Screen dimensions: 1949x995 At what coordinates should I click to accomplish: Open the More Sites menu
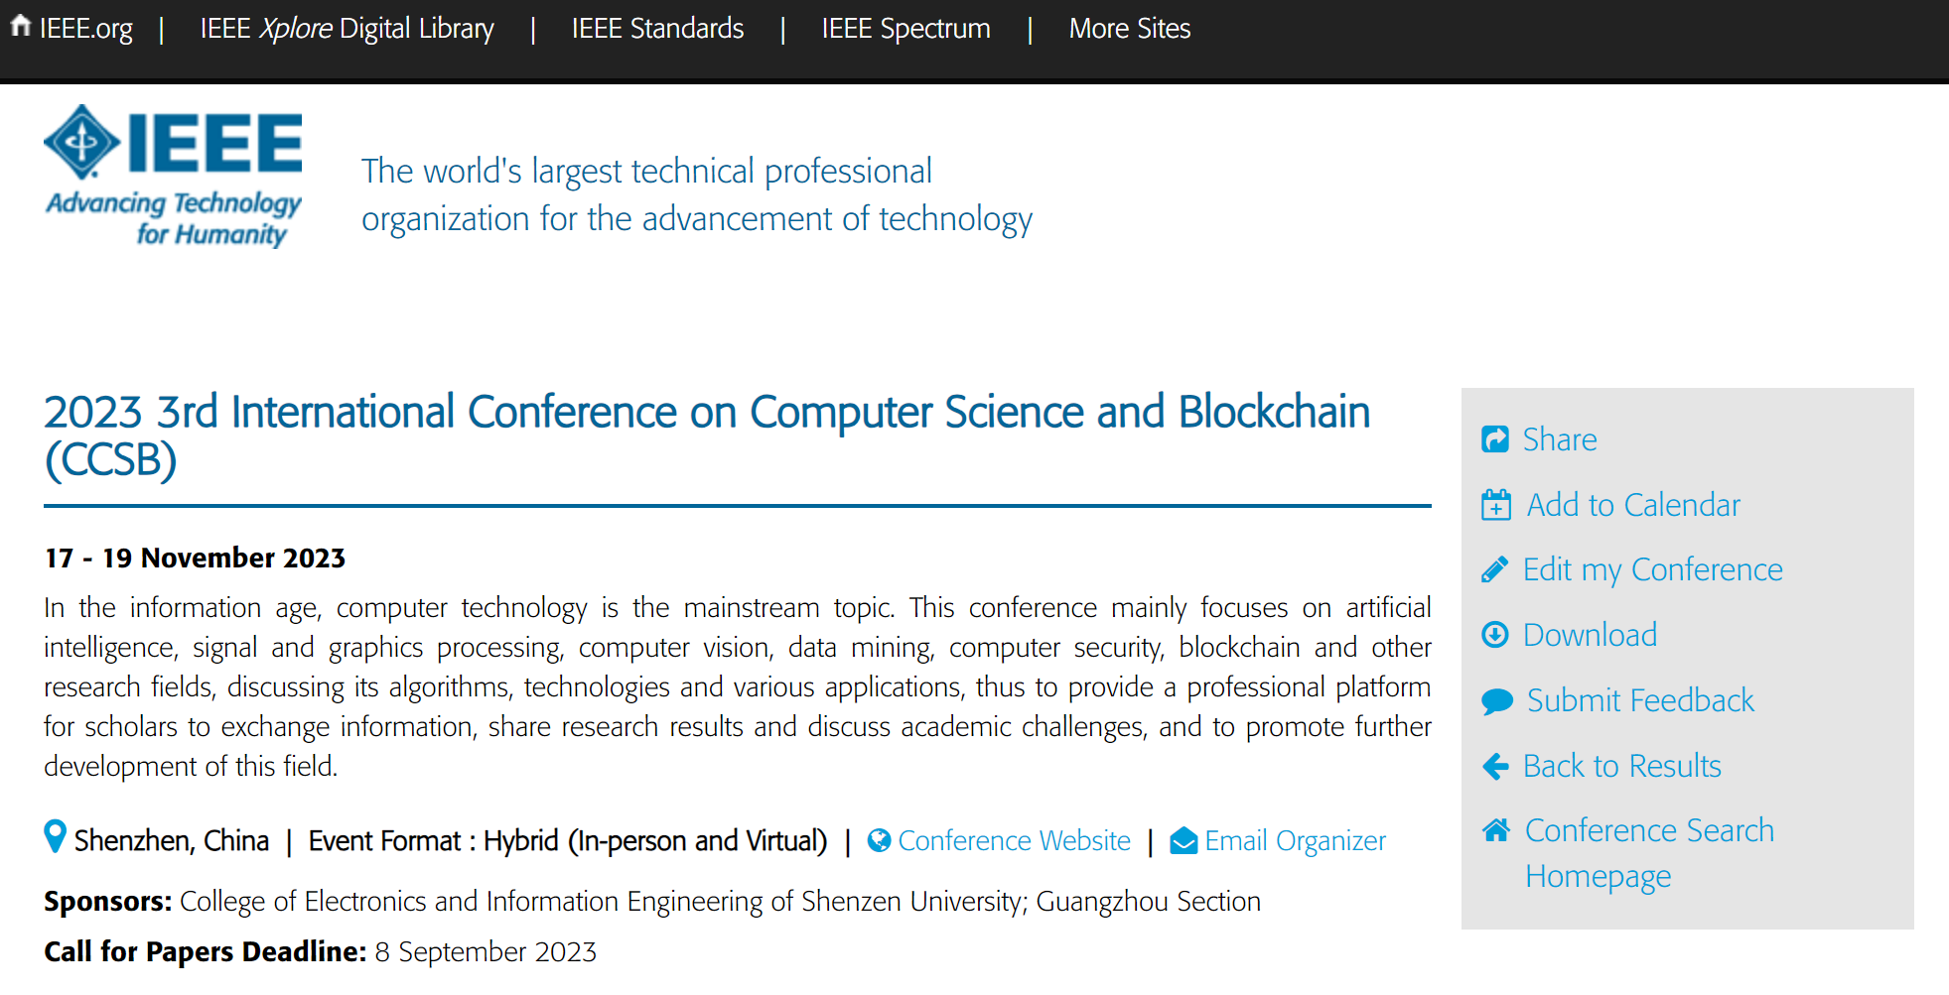pyautogui.click(x=1129, y=28)
